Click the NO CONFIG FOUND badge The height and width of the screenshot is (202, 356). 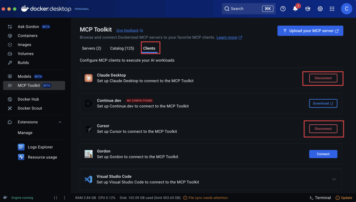(x=139, y=101)
